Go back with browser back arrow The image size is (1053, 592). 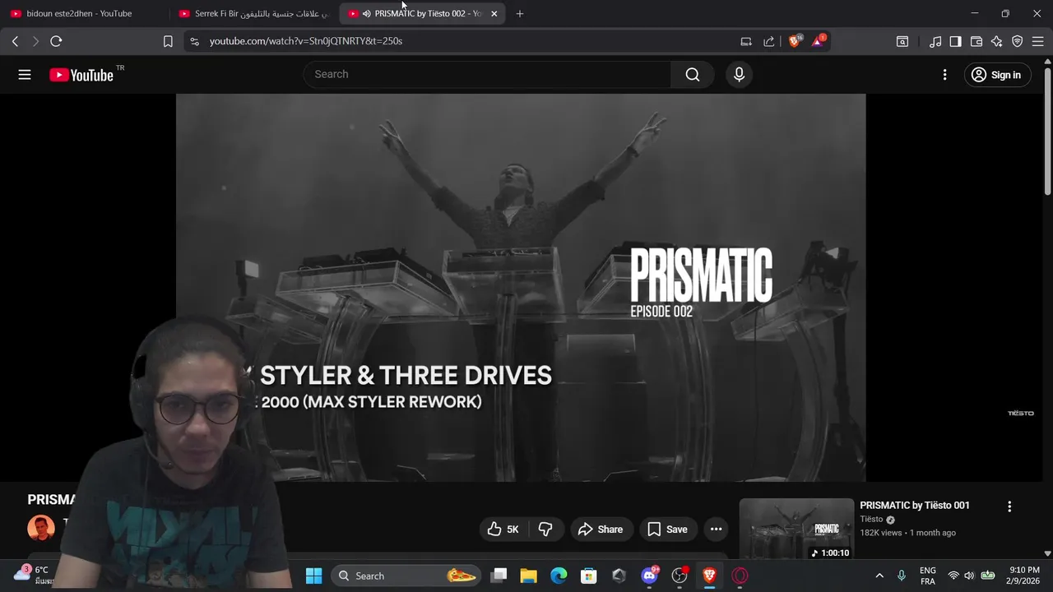(15, 41)
